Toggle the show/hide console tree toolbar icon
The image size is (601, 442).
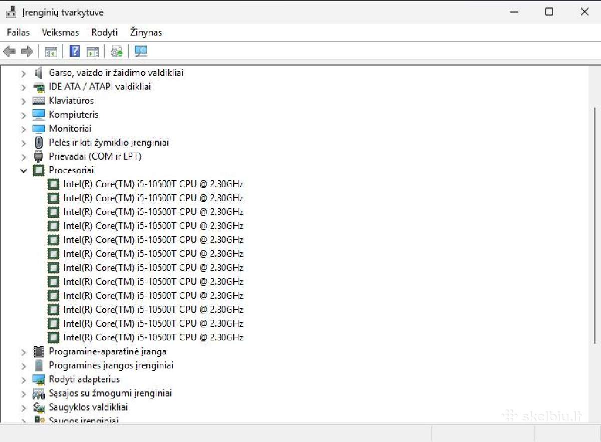pyautogui.click(x=51, y=51)
